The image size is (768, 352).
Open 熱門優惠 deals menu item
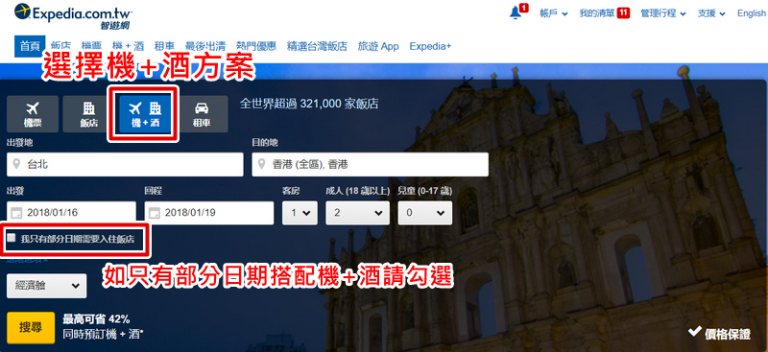pos(256,46)
